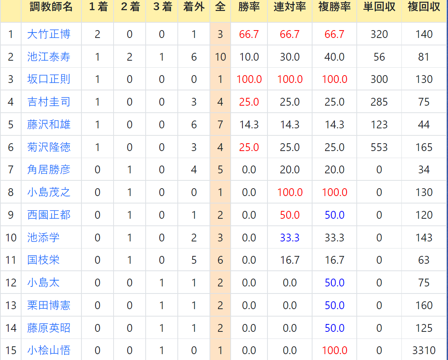Open trainer link 角居勝彦
The height and width of the screenshot is (360, 448).
49,169
